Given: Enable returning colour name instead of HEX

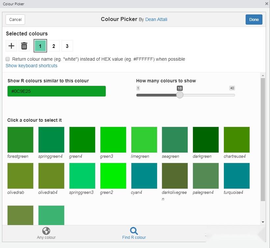Looking at the screenshot, I should pos(7,59).
